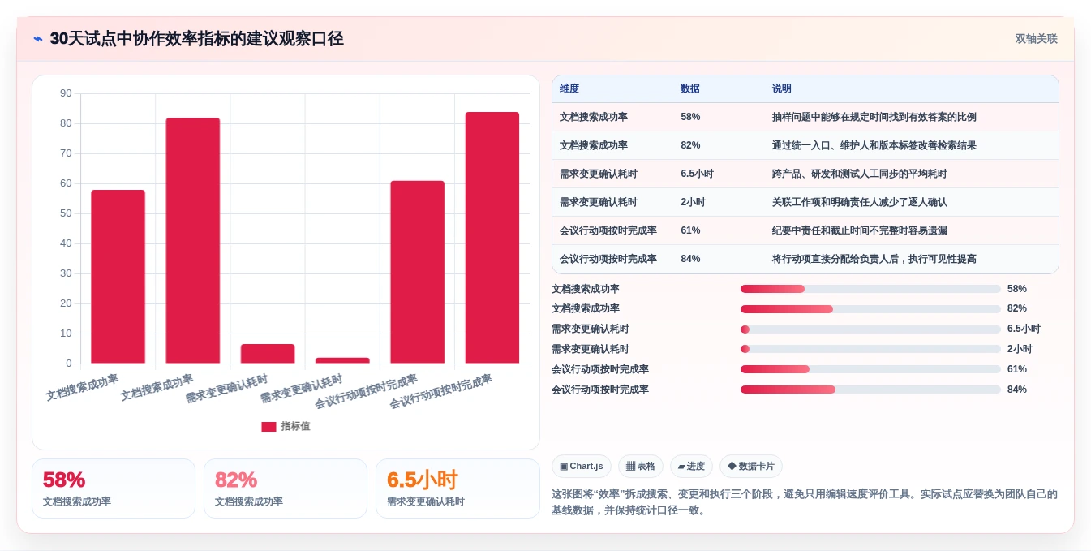Viewport: 1091px width, 551px height.
Task: Click the lightning icon beside the title
Action: coord(38,39)
